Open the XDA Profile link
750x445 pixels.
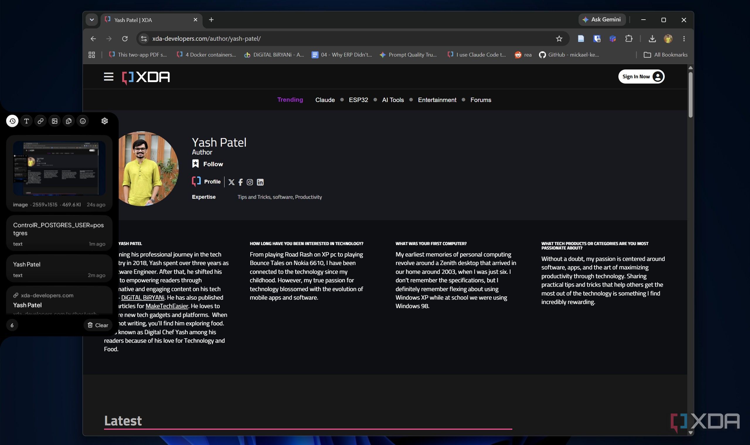(x=206, y=182)
